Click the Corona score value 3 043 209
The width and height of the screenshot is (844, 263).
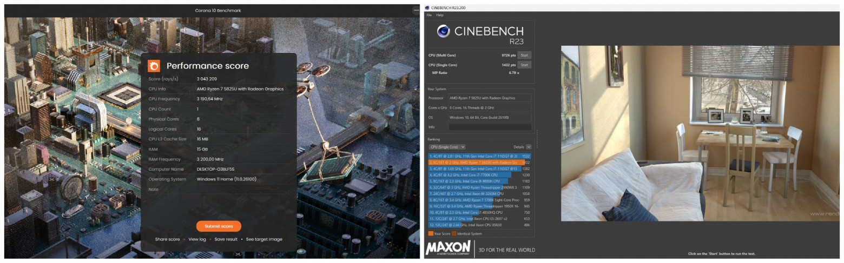click(208, 79)
